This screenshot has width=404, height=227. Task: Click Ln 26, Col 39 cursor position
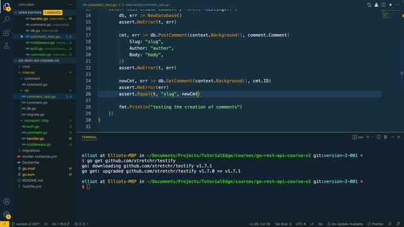point(259,224)
